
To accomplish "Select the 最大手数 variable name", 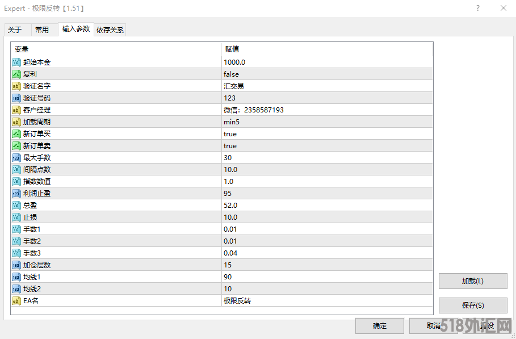I will [x=37, y=158].
